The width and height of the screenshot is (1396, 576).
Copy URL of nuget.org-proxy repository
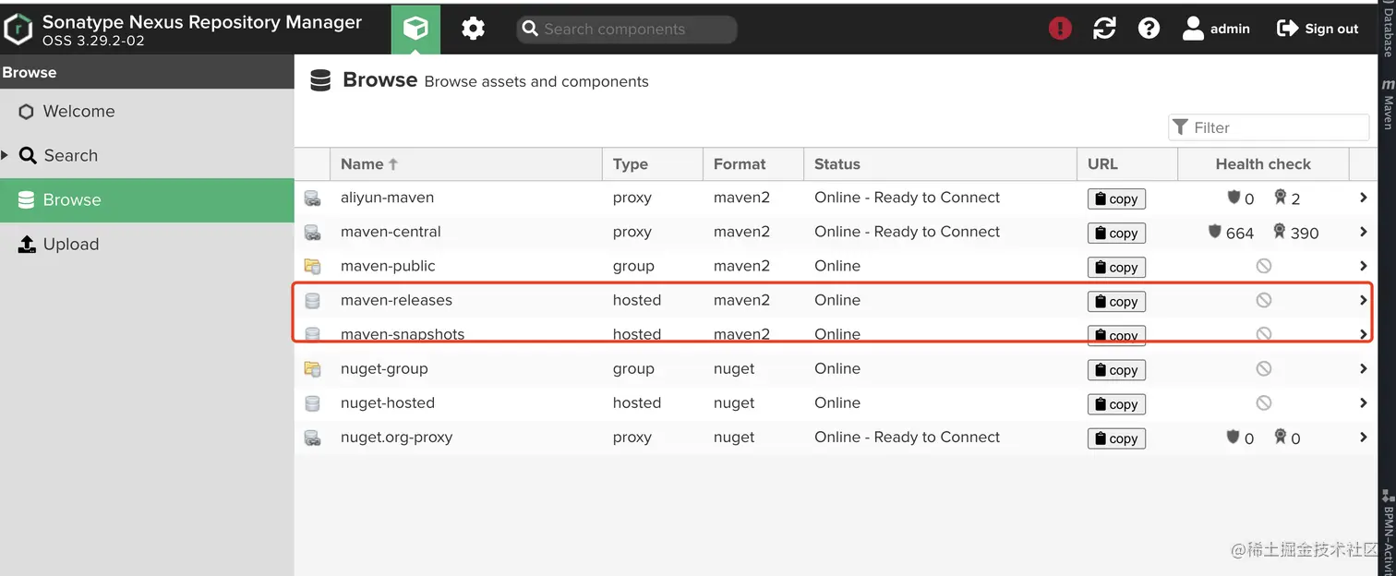pyautogui.click(x=1116, y=438)
